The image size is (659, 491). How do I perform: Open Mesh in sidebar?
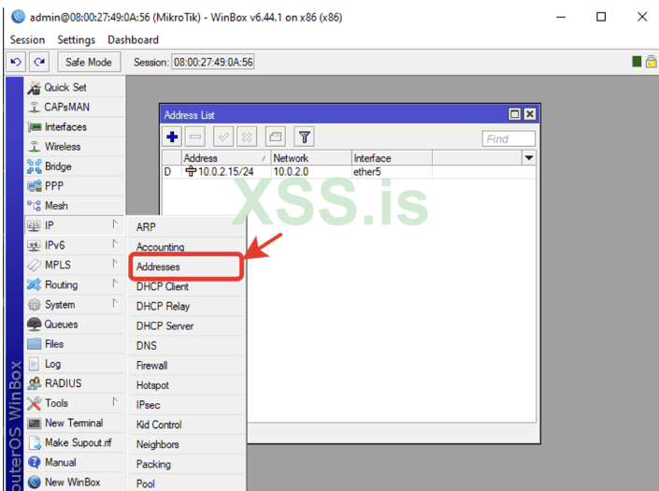coord(75,206)
